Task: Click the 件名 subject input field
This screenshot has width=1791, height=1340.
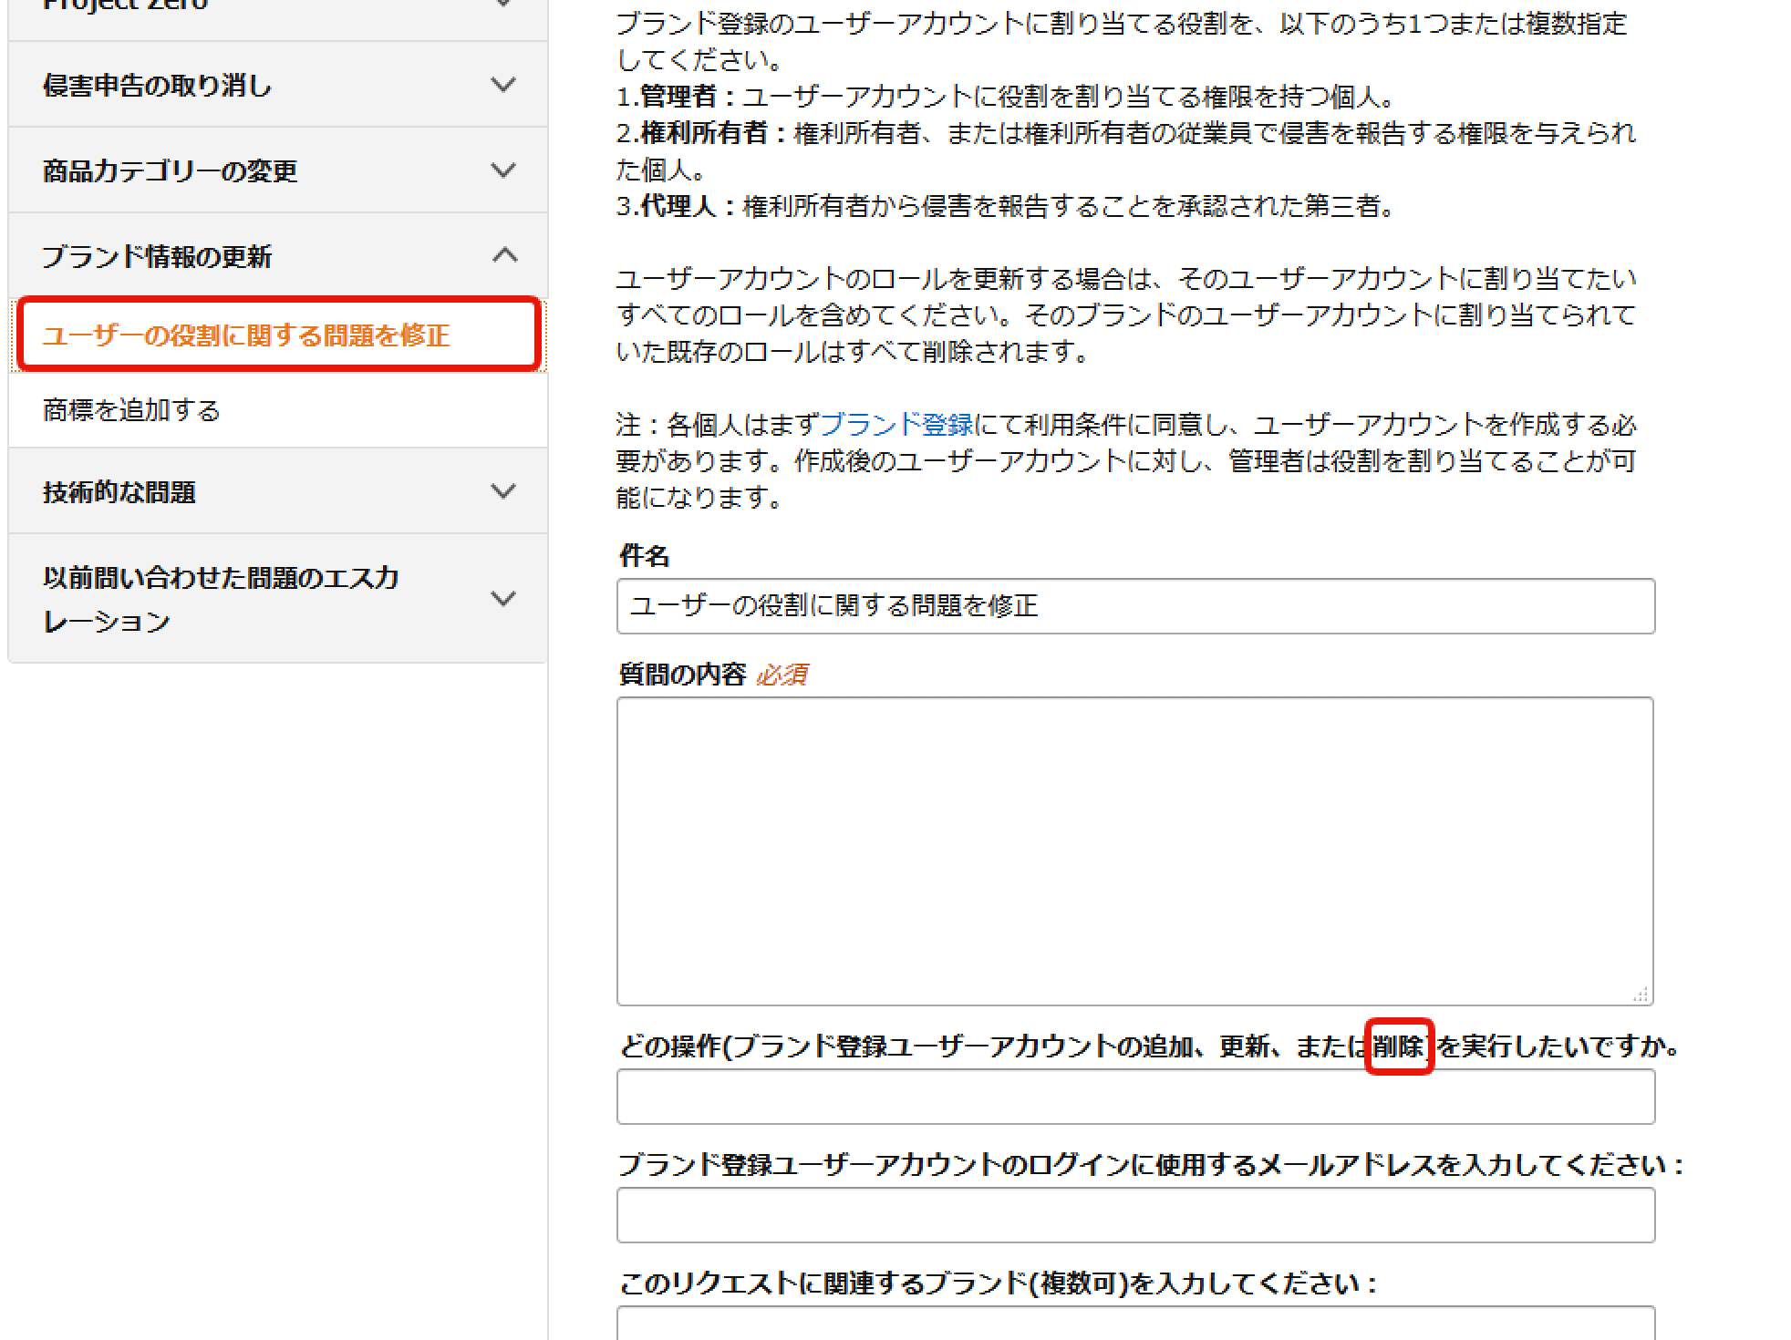Action: coord(1135,606)
